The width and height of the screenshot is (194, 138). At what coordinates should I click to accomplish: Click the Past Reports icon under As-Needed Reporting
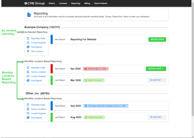click(28, 47)
